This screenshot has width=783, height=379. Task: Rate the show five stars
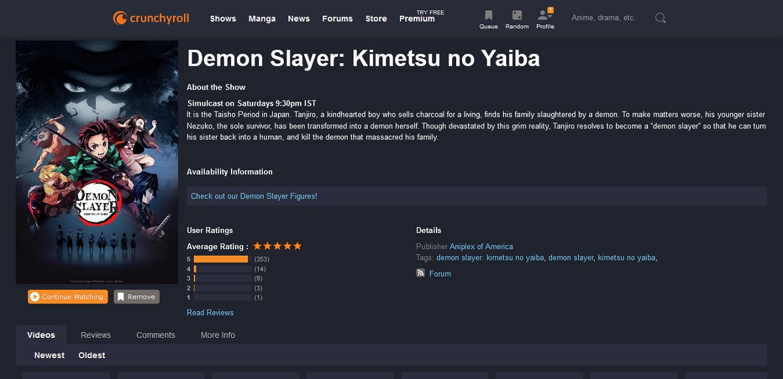(299, 246)
